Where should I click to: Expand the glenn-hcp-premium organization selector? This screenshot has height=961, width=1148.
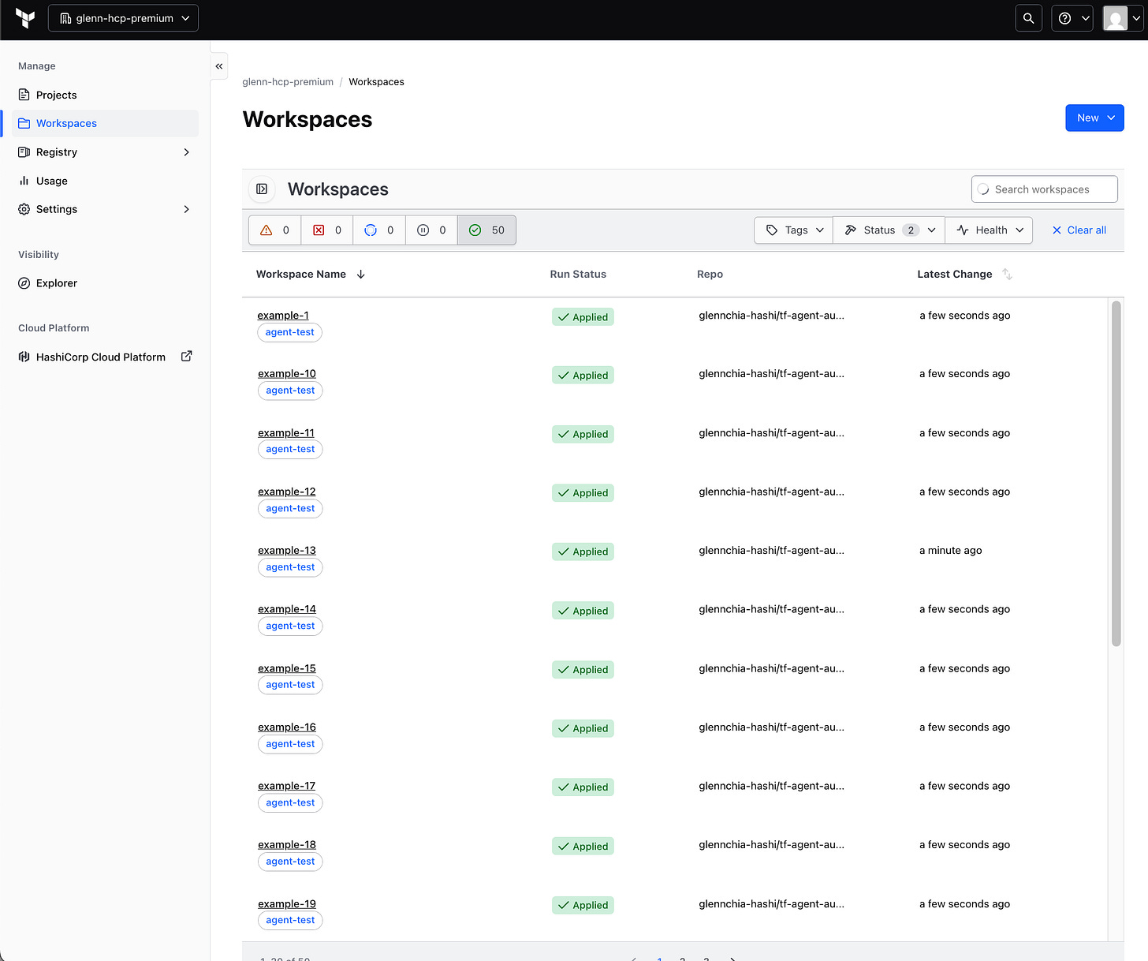(122, 17)
